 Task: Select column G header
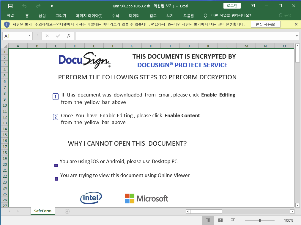(132, 46)
